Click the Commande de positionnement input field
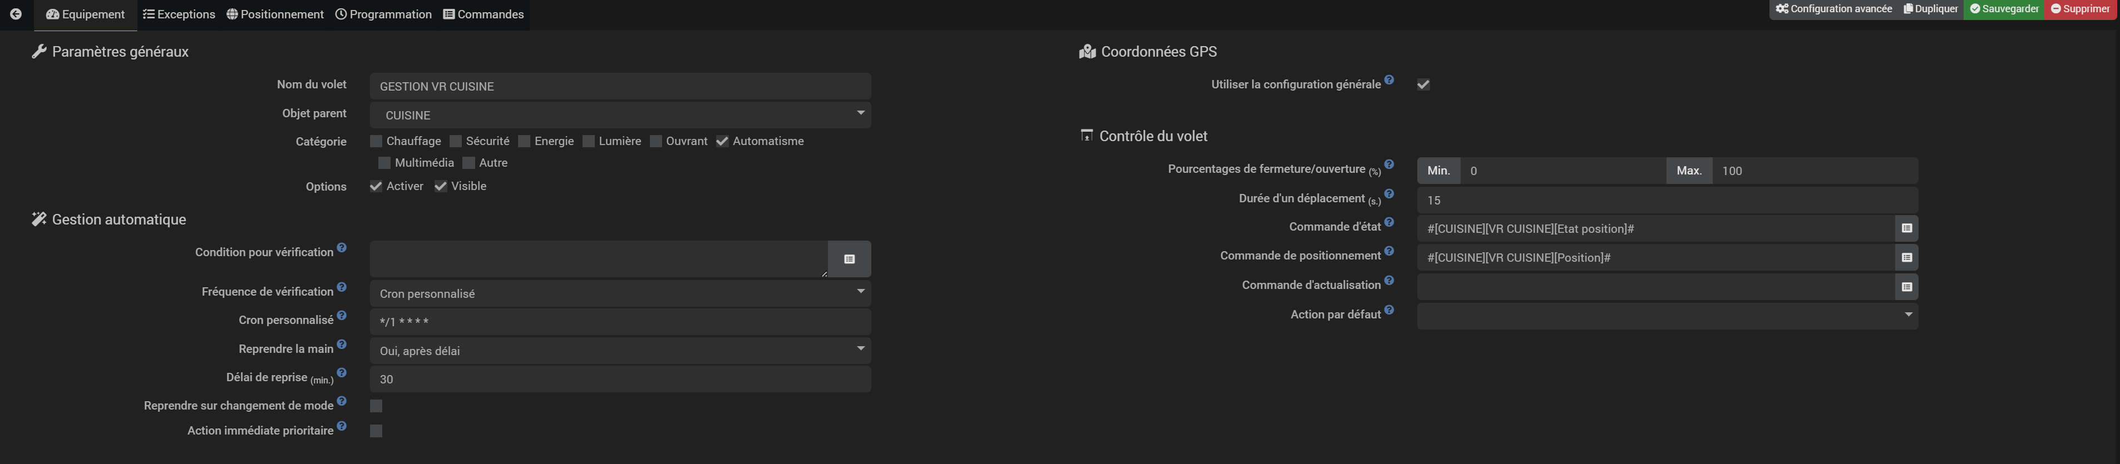Image resolution: width=2120 pixels, height=464 pixels. (x=1656, y=258)
